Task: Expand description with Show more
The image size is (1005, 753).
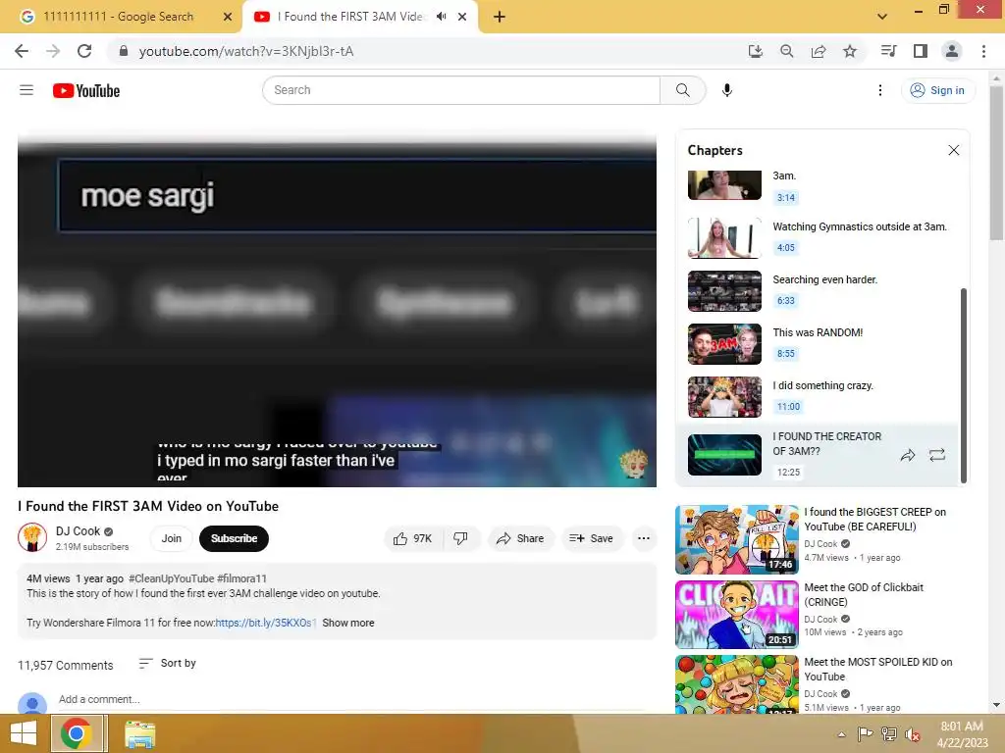Action: [348, 623]
